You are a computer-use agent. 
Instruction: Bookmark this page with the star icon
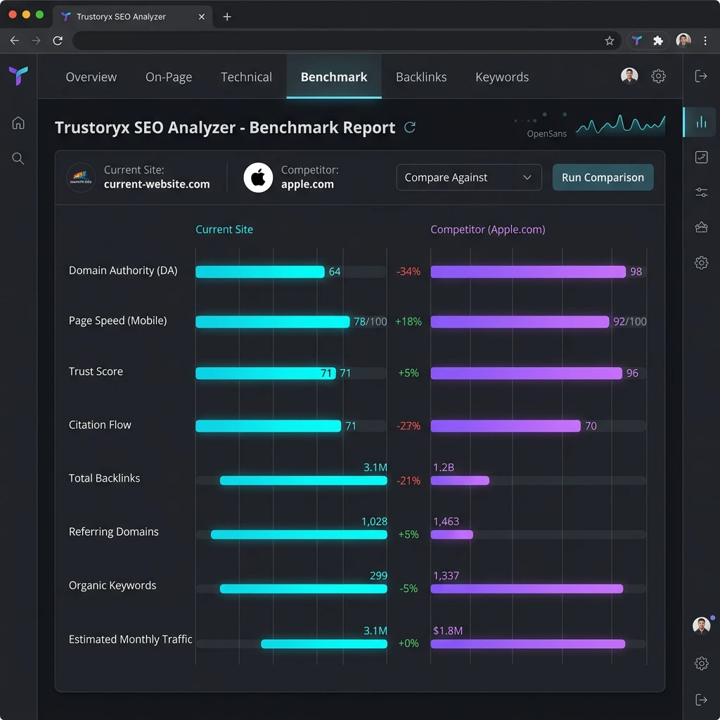(610, 41)
